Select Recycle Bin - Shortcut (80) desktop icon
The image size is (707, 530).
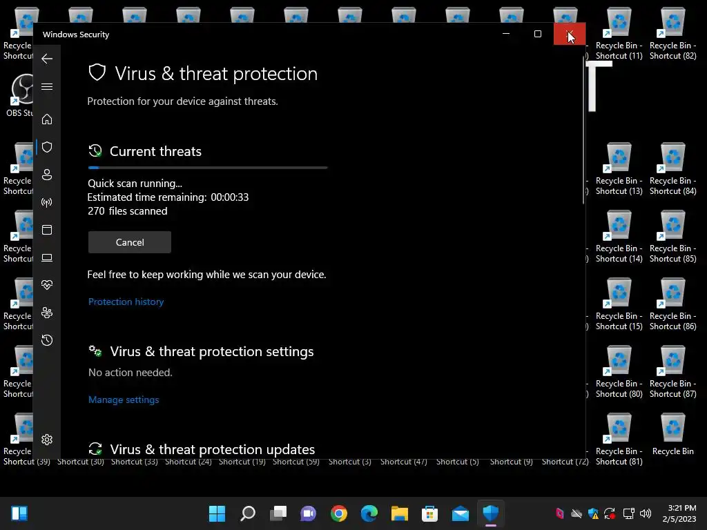click(619, 372)
